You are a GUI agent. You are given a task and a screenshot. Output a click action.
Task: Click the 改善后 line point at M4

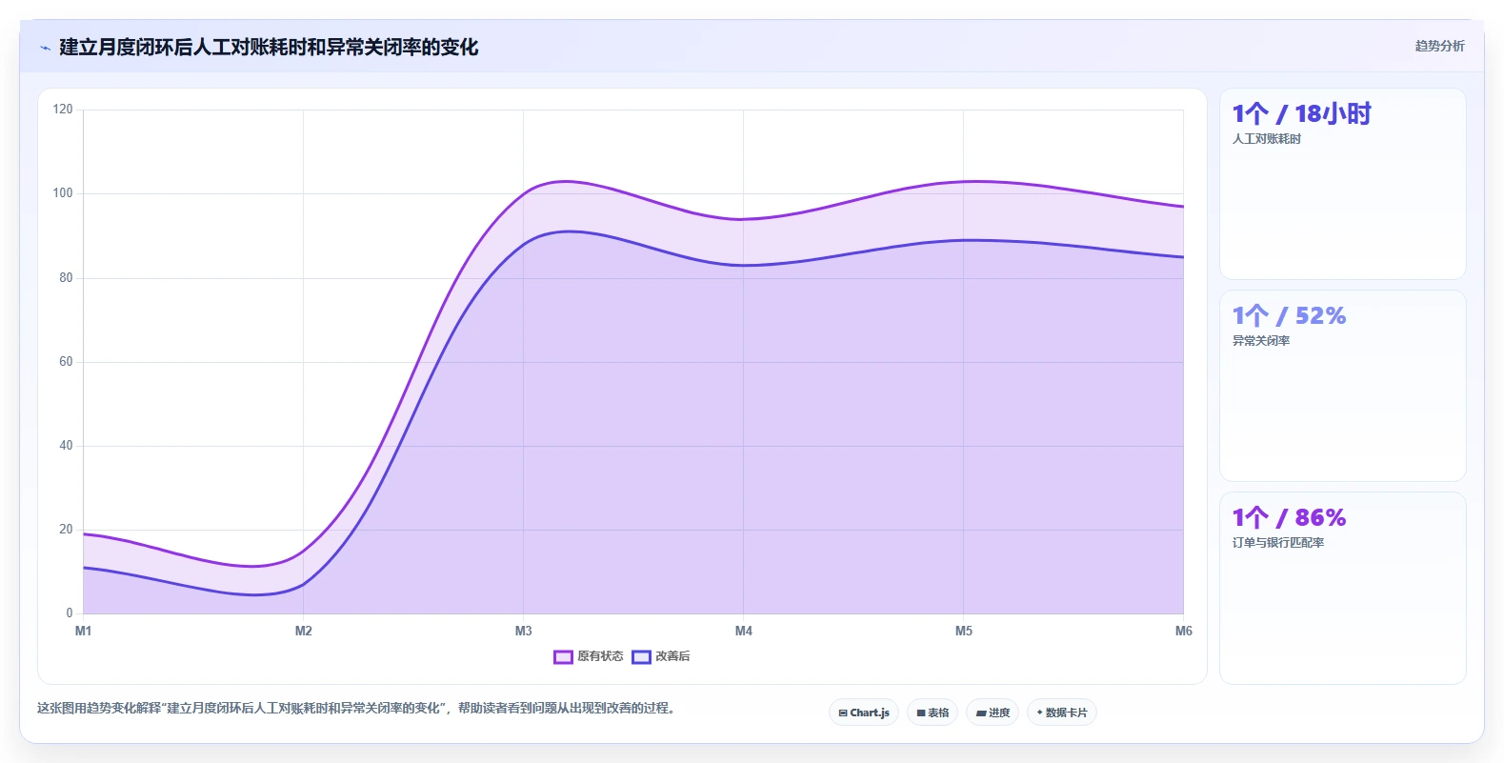(743, 266)
